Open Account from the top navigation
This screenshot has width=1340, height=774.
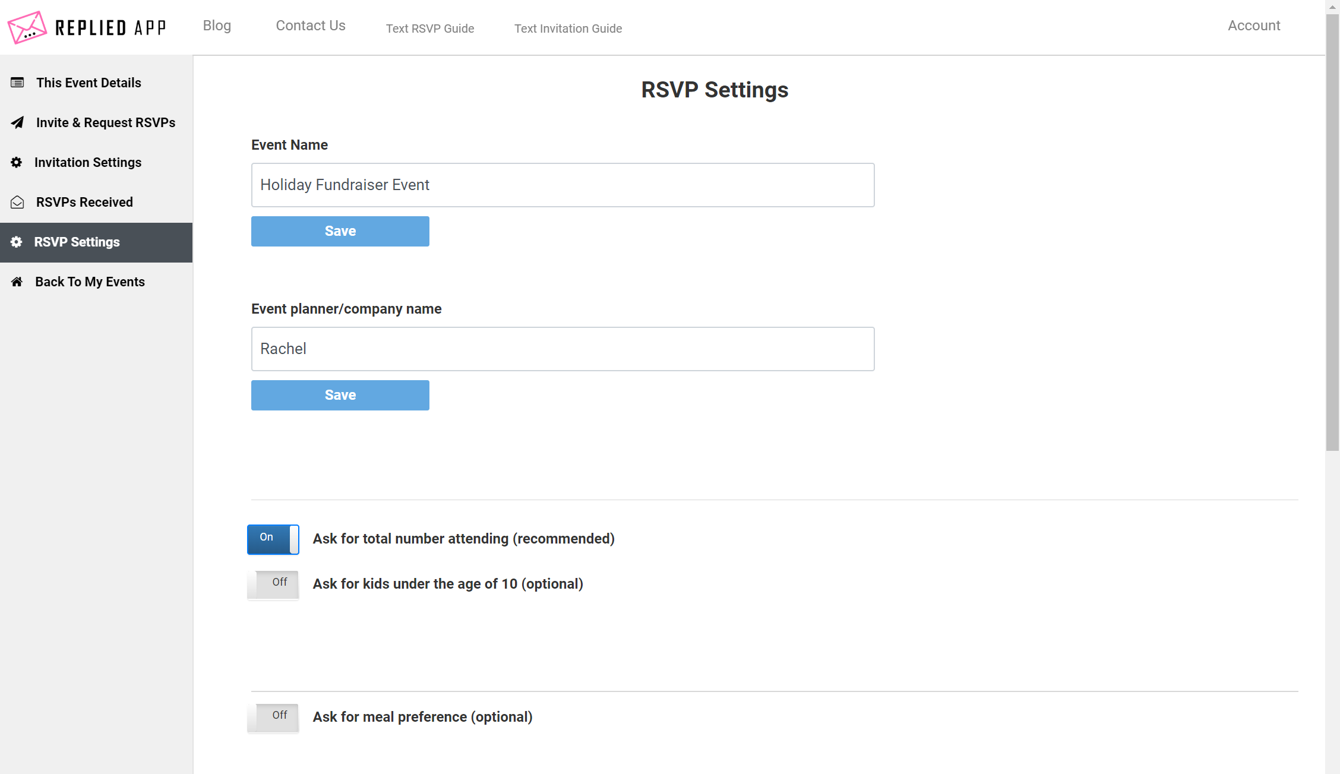(1253, 26)
